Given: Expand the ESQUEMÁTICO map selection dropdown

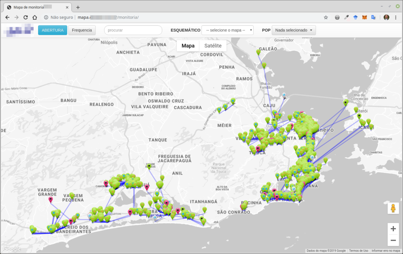Looking at the screenshot, I should [x=227, y=30].
